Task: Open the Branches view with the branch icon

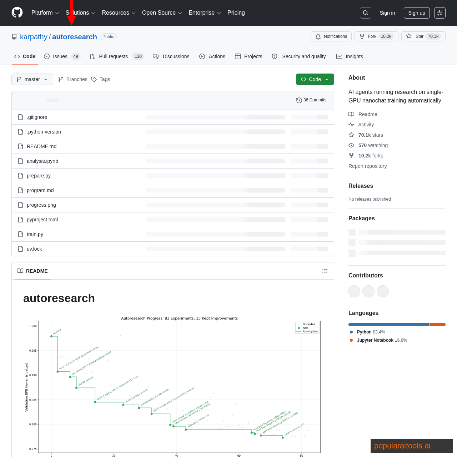Action: point(61,79)
